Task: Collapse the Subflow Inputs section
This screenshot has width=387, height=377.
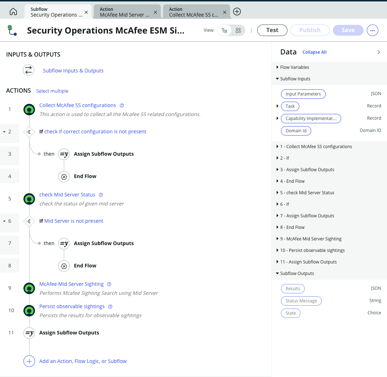Action: [x=277, y=79]
